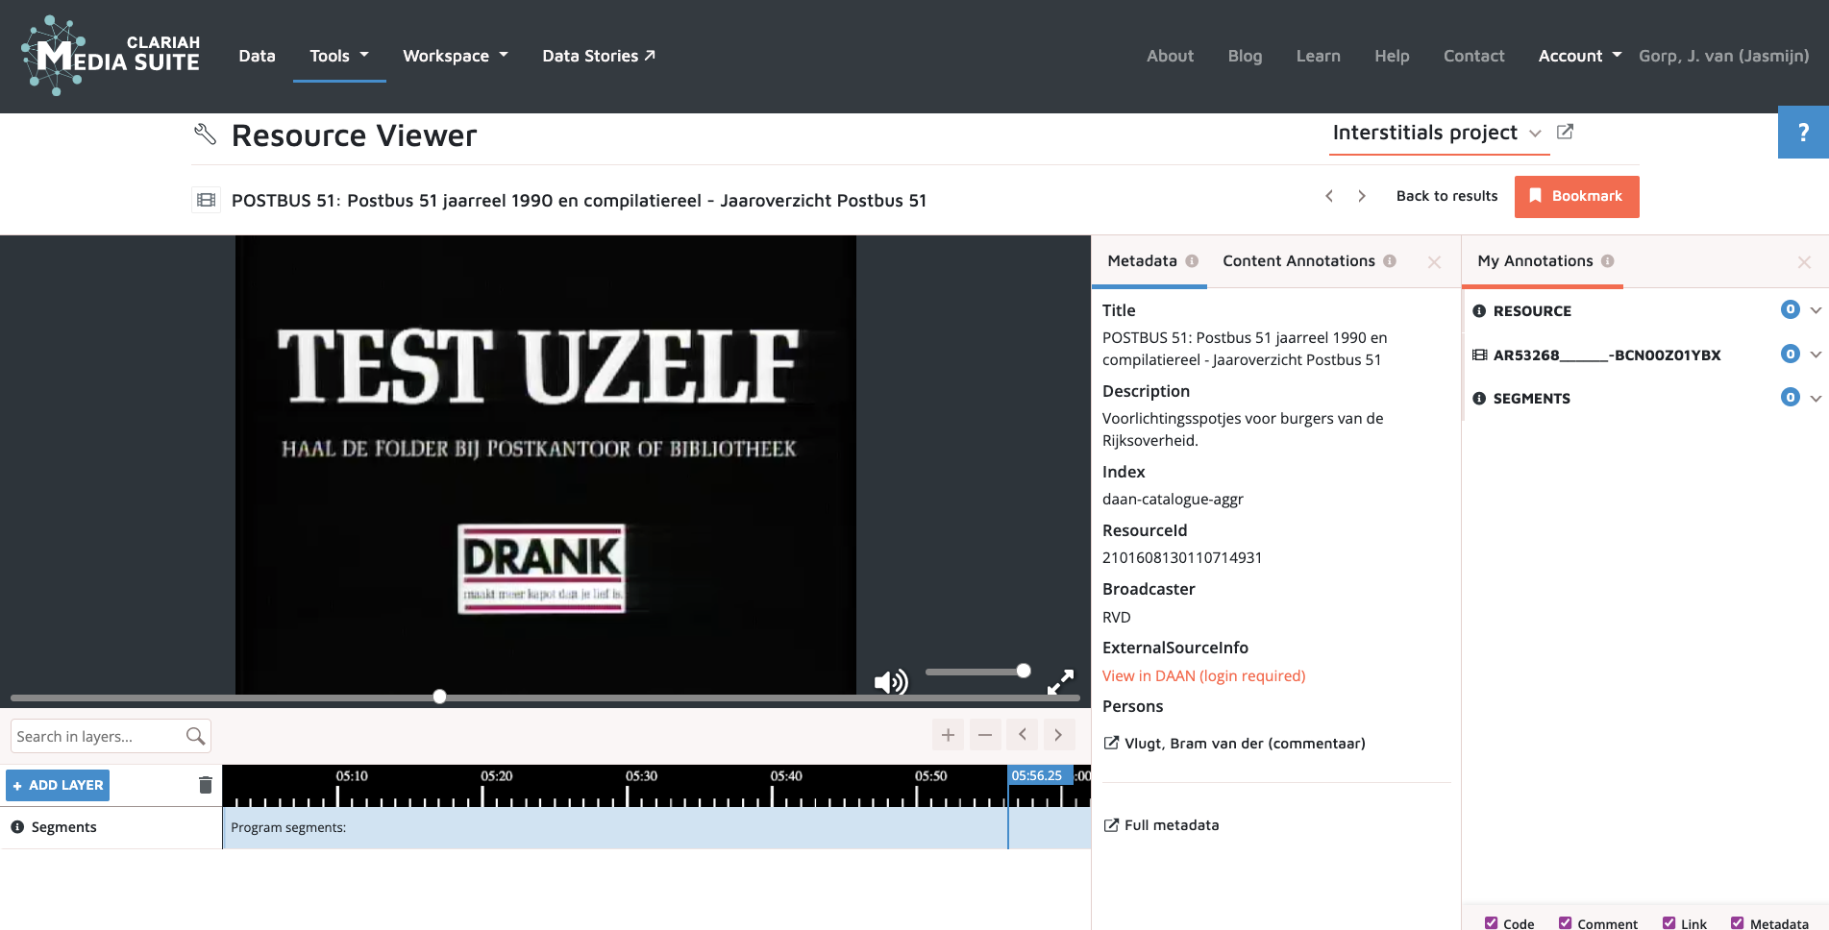Viewport: 1829px width, 930px height.
Task: Adjust the volume slider
Action: (978, 671)
